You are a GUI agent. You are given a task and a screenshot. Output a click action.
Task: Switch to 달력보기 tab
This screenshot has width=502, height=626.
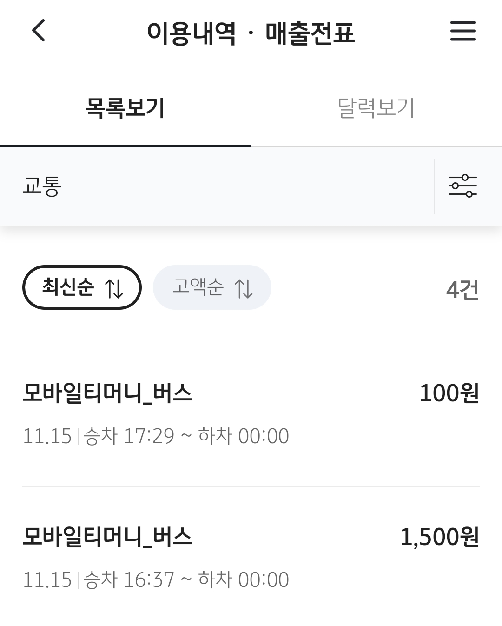(x=376, y=108)
